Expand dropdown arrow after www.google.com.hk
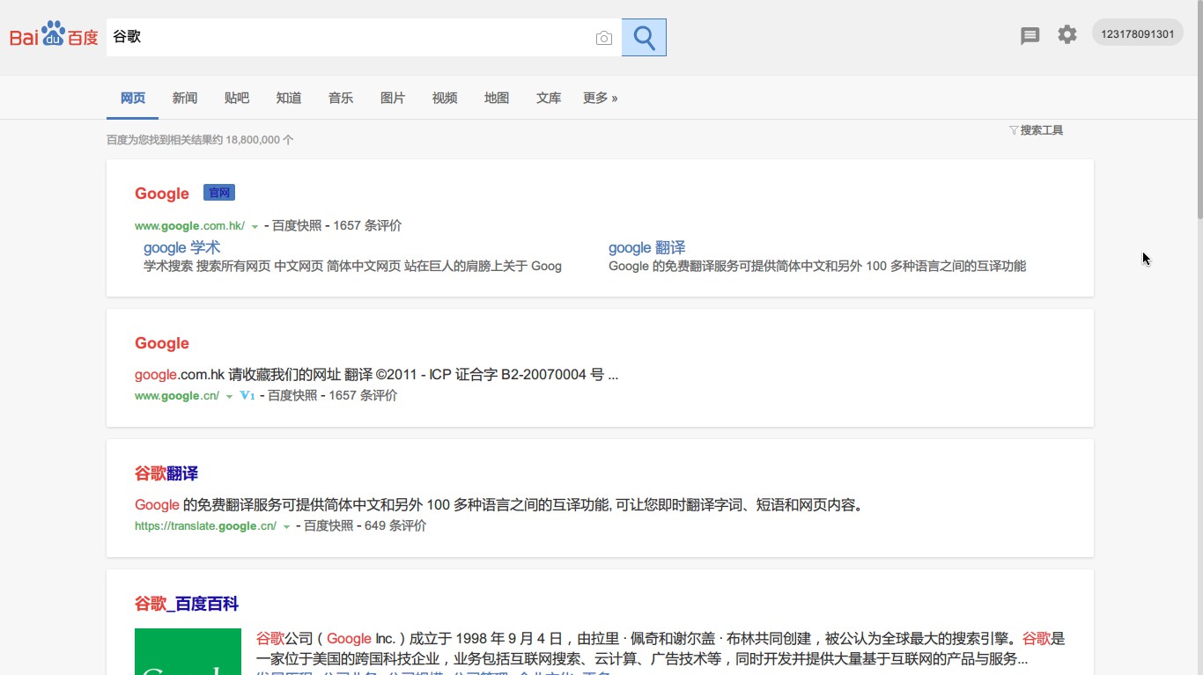Screen dimensions: 1203x675 point(255,225)
